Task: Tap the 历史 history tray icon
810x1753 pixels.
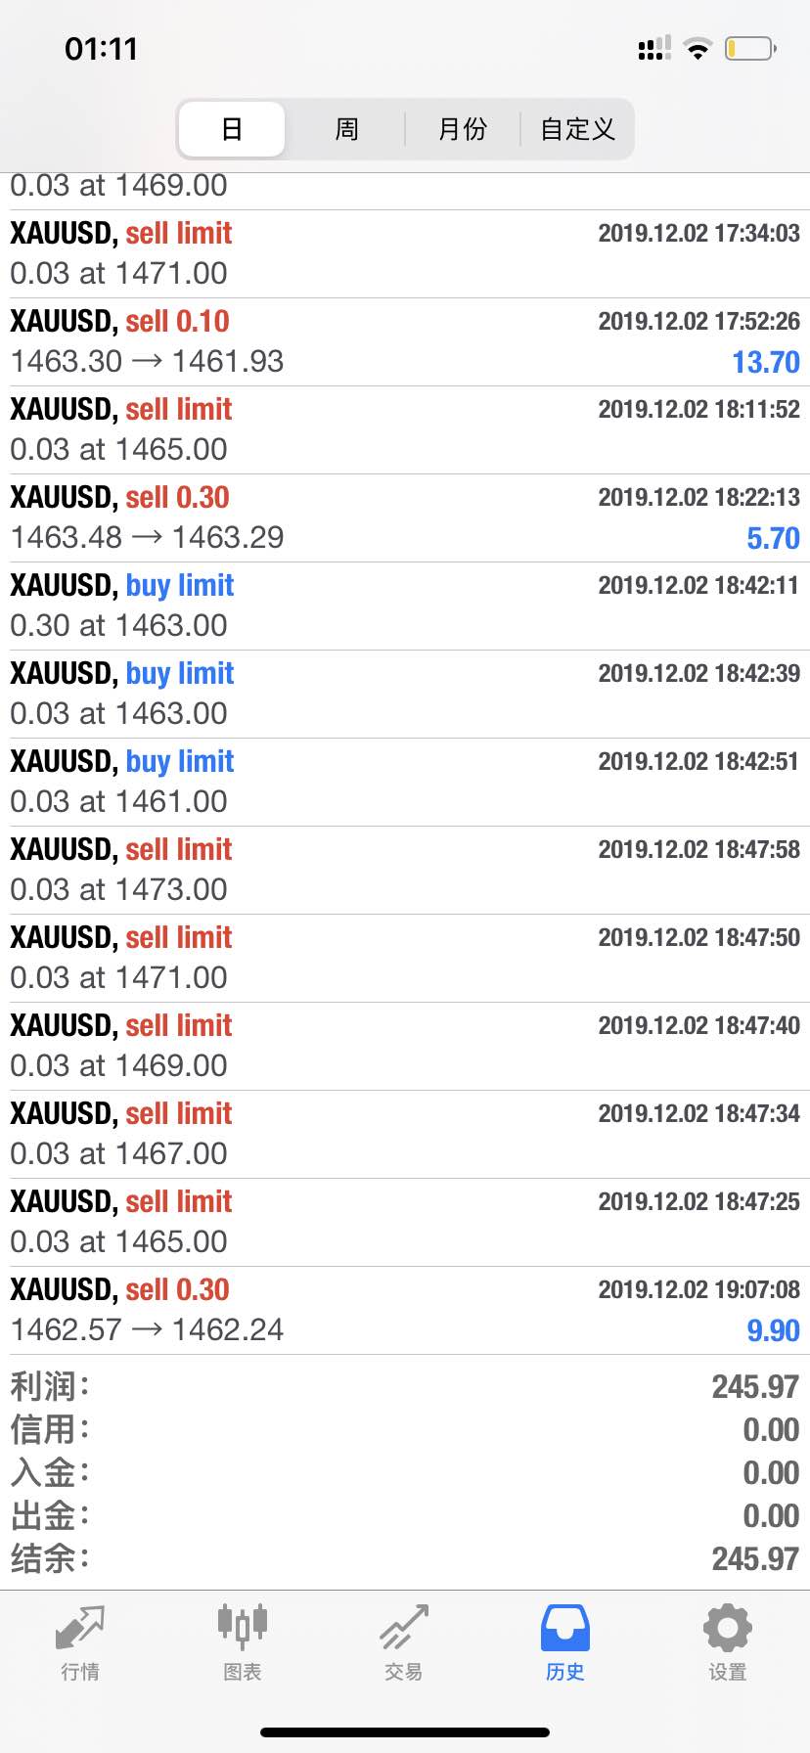Action: (565, 1628)
